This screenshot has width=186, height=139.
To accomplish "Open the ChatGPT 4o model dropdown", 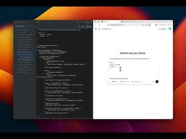I will coord(107,29).
